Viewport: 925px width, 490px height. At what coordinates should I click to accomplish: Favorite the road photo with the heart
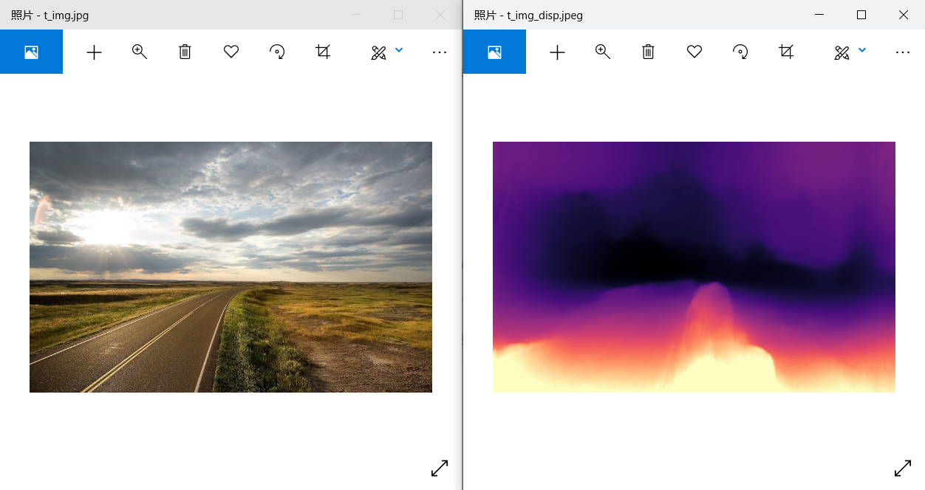(231, 52)
